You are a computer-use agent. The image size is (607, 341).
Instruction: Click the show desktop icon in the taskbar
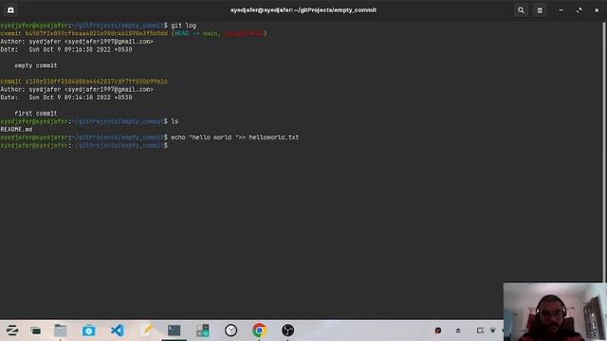(x=36, y=331)
